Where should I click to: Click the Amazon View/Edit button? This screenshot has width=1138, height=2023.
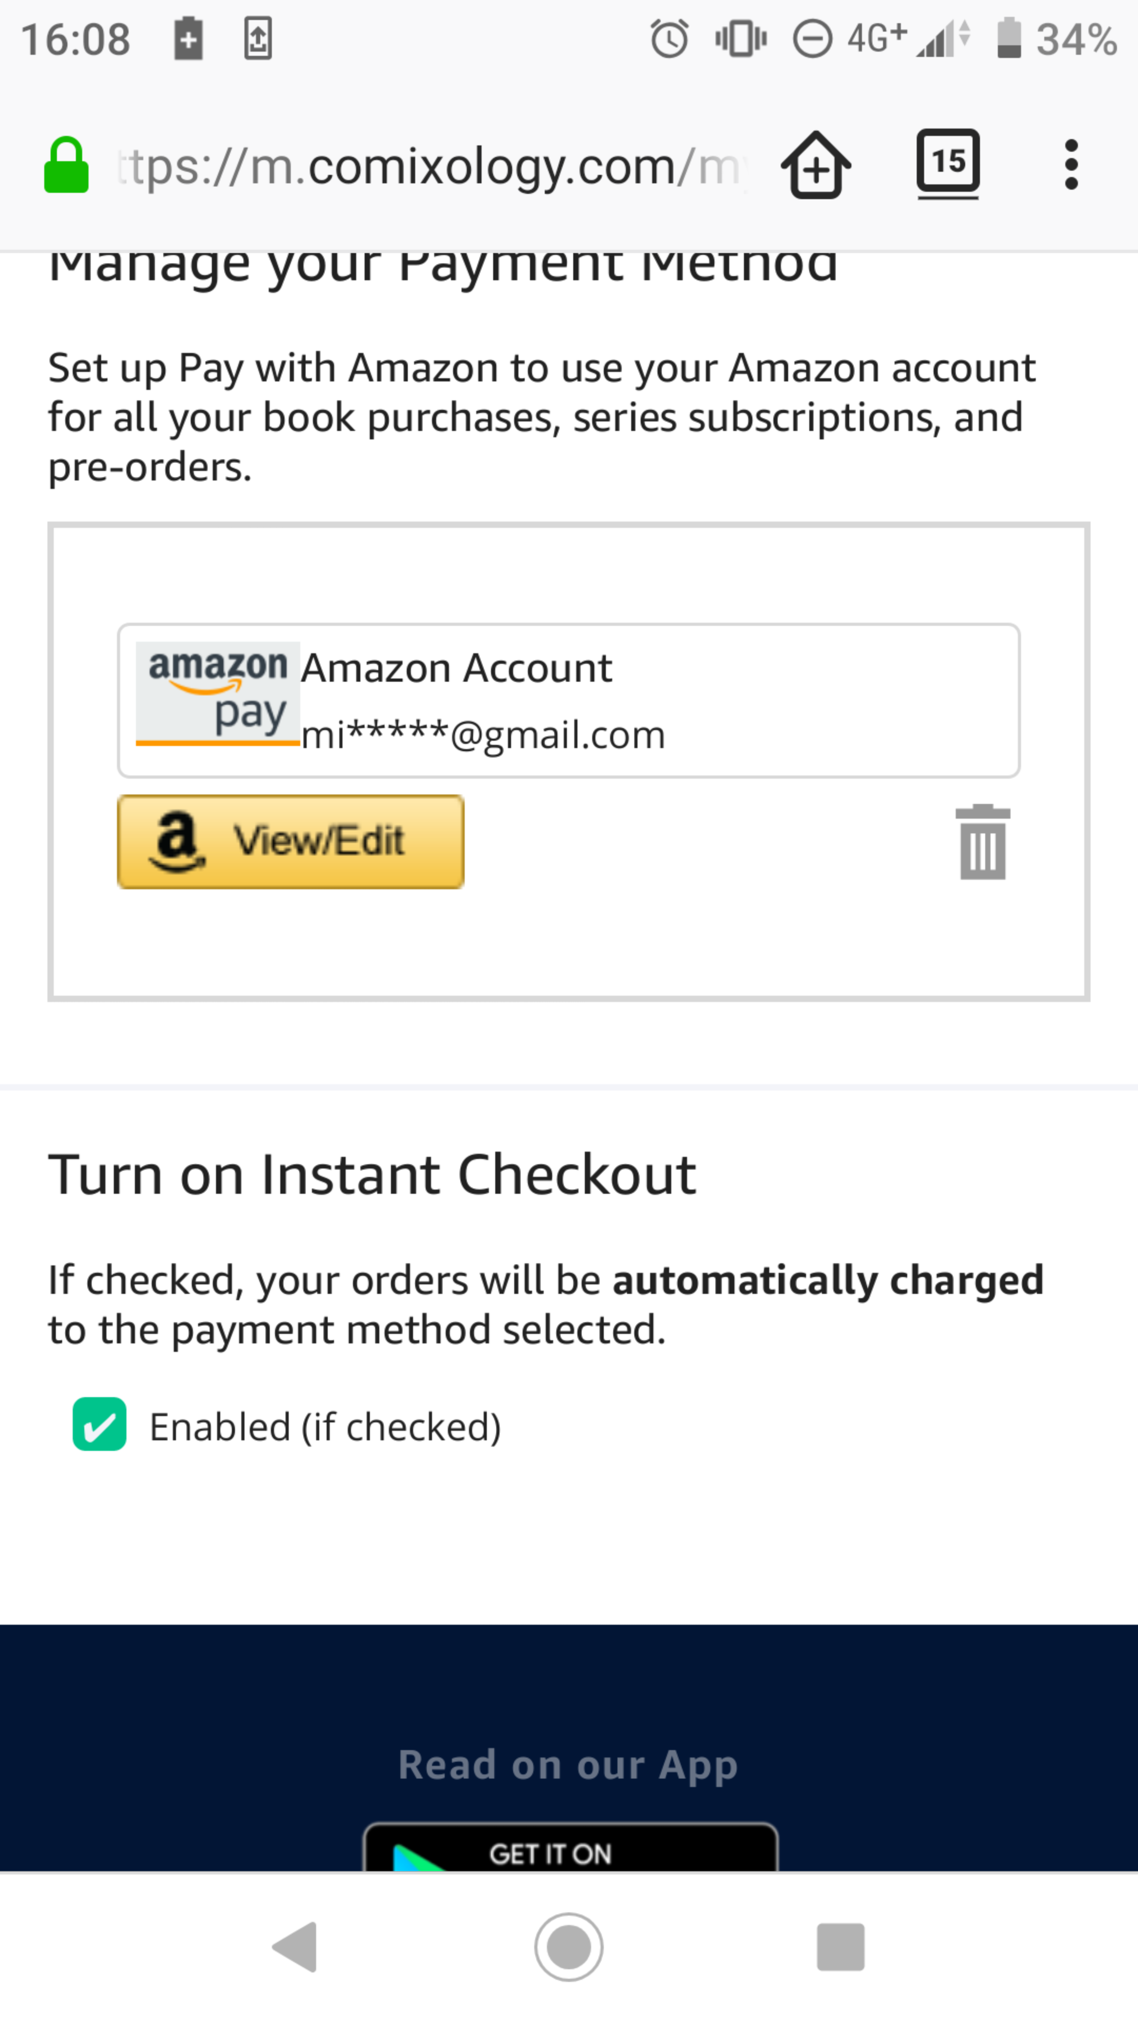[291, 842]
